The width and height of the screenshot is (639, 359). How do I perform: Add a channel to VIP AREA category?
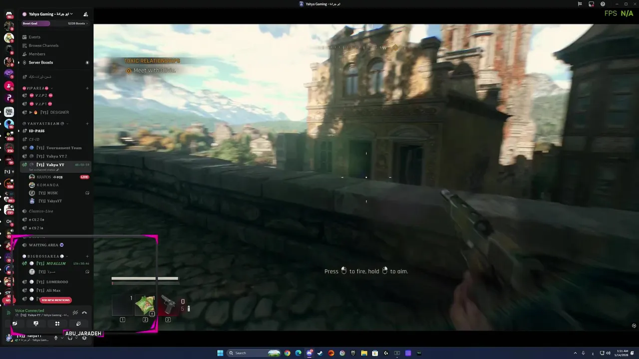tap(87, 88)
